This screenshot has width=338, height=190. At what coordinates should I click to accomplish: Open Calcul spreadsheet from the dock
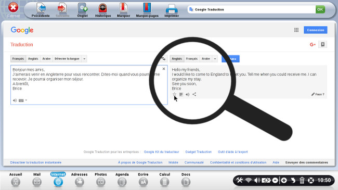[x=164, y=180]
